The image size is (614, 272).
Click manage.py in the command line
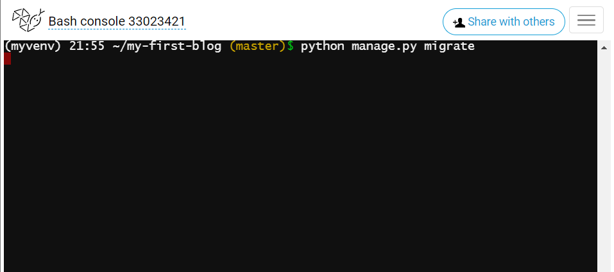(384, 47)
